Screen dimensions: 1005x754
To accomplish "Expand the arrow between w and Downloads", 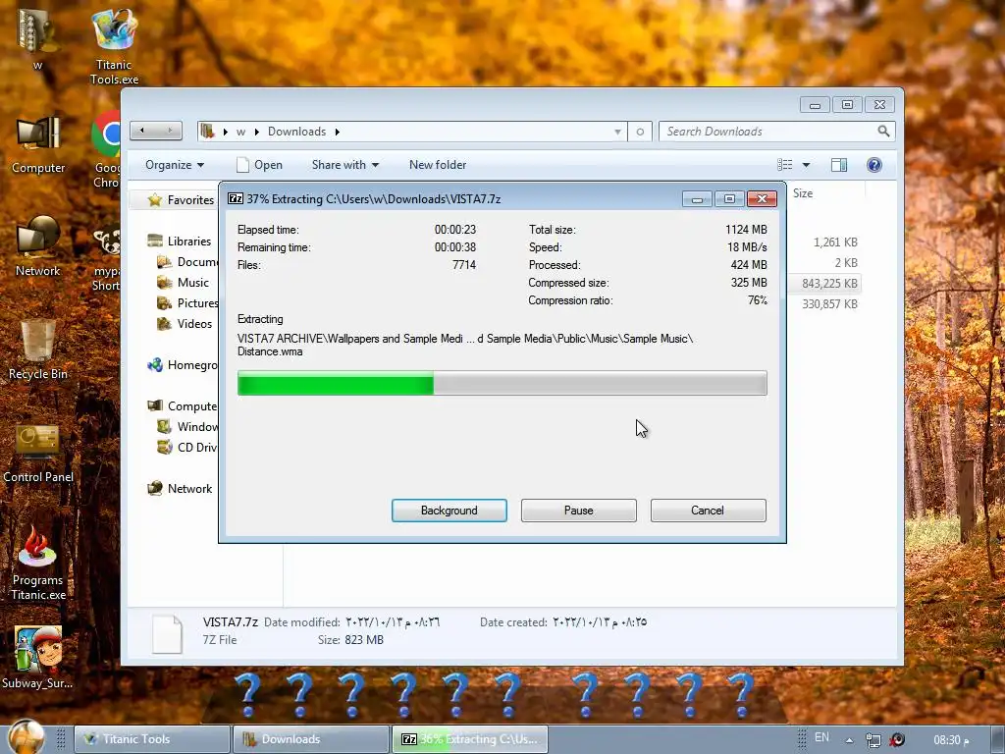I will point(257,132).
